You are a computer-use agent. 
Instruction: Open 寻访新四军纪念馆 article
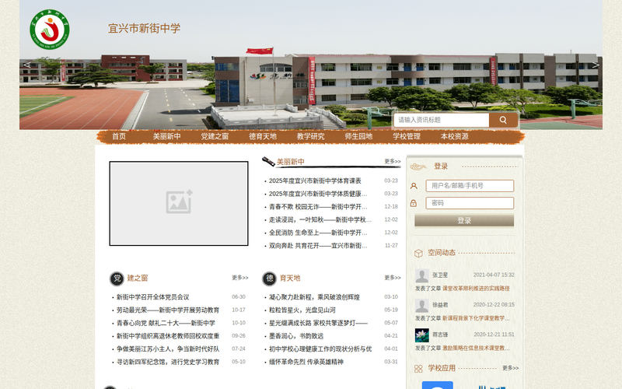pyautogui.click(x=168, y=363)
